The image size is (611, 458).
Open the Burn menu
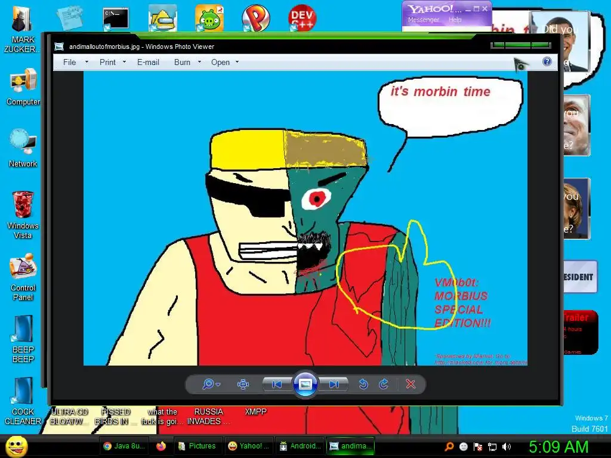tap(182, 62)
